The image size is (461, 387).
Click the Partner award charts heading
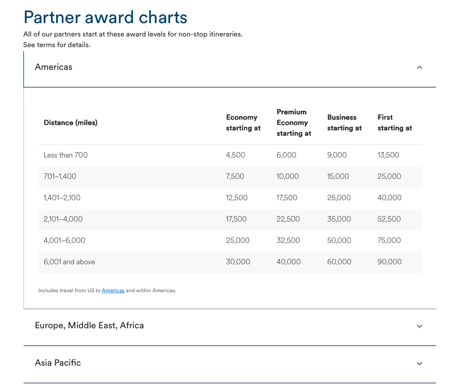(105, 17)
